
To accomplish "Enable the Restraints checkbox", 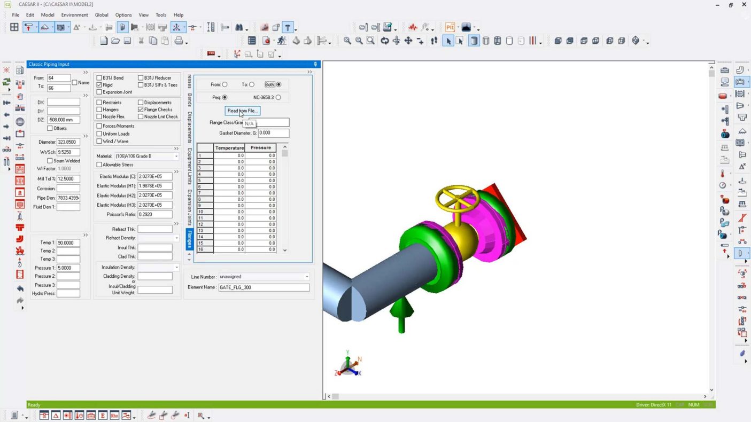I will click(x=99, y=103).
